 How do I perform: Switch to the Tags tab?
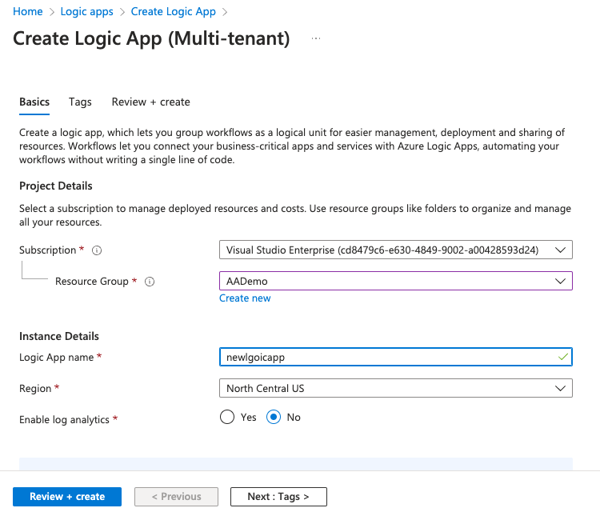tap(80, 102)
